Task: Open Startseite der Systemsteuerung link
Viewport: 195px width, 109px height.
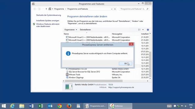Action: click(48, 15)
